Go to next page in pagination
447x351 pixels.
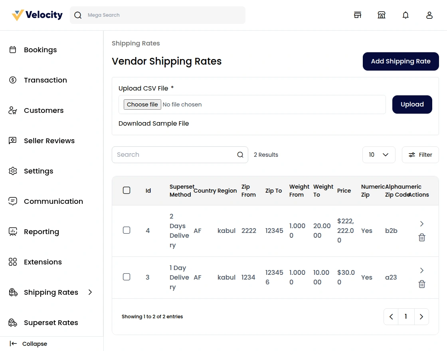coord(421,317)
